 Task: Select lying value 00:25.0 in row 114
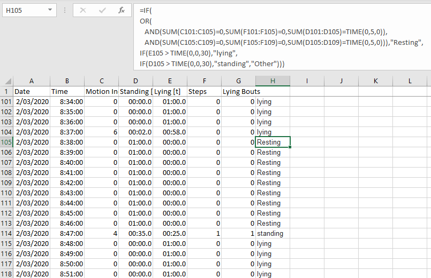click(x=170, y=233)
